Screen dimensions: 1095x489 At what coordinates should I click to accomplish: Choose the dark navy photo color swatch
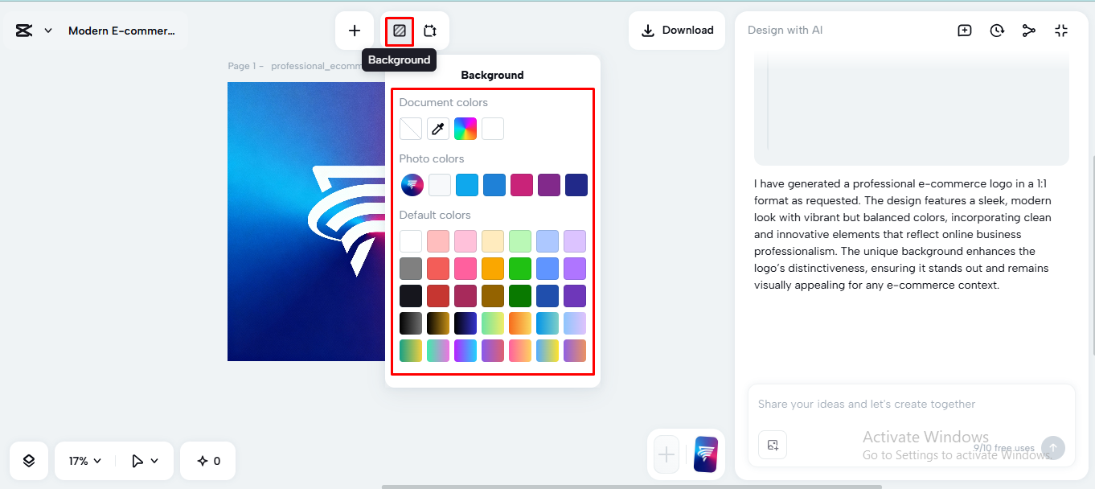[576, 185]
